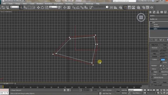
Task: Activate the Select Object tool
Action: pos(21,7)
